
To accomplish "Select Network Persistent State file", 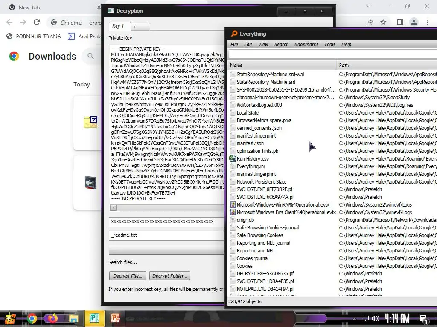I will 262,181.
